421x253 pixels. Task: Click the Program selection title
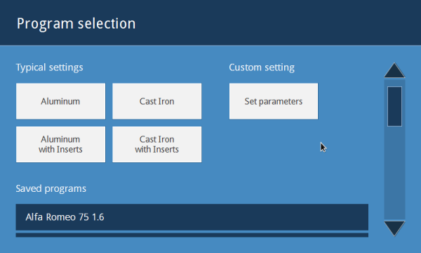tap(76, 24)
